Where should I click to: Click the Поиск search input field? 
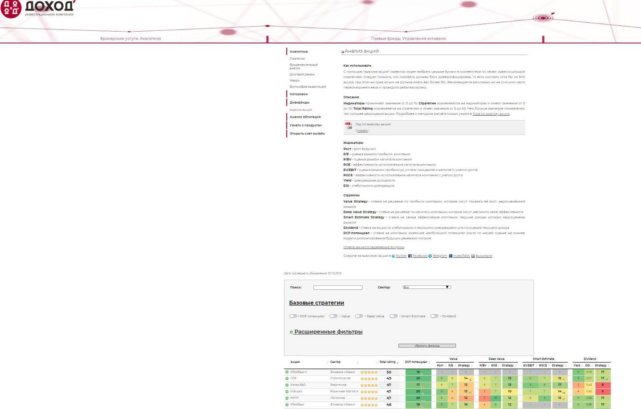pos(338,288)
